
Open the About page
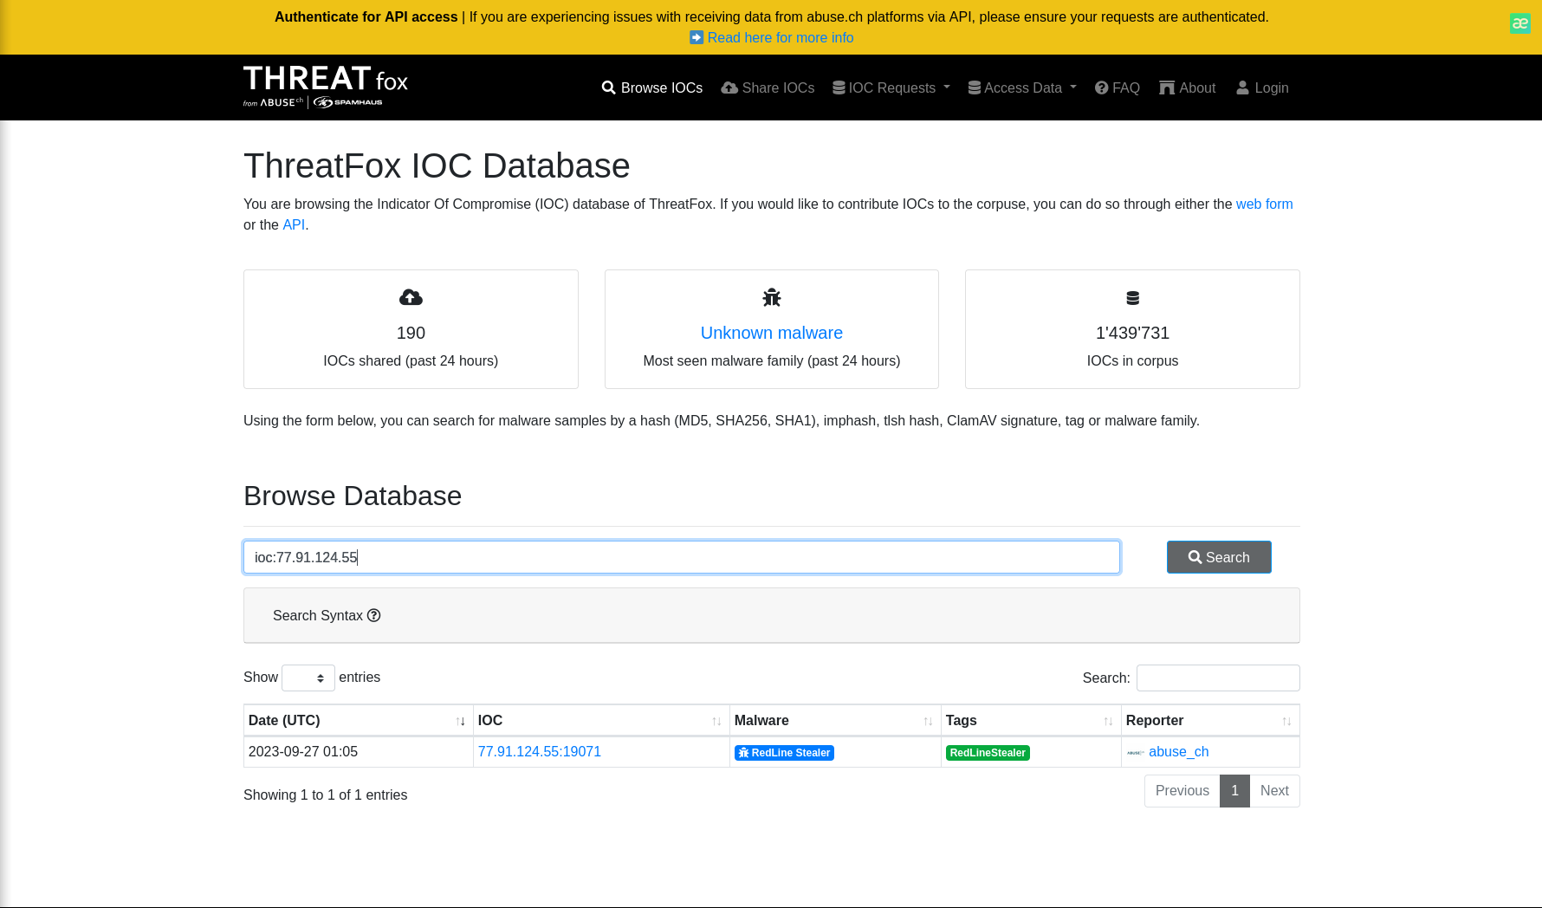pos(1188,88)
